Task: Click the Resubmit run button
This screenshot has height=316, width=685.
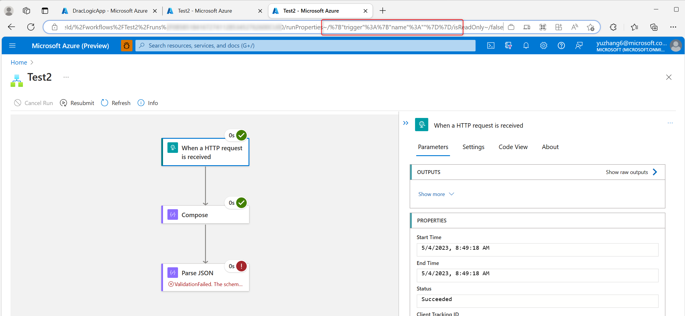Action: point(77,103)
